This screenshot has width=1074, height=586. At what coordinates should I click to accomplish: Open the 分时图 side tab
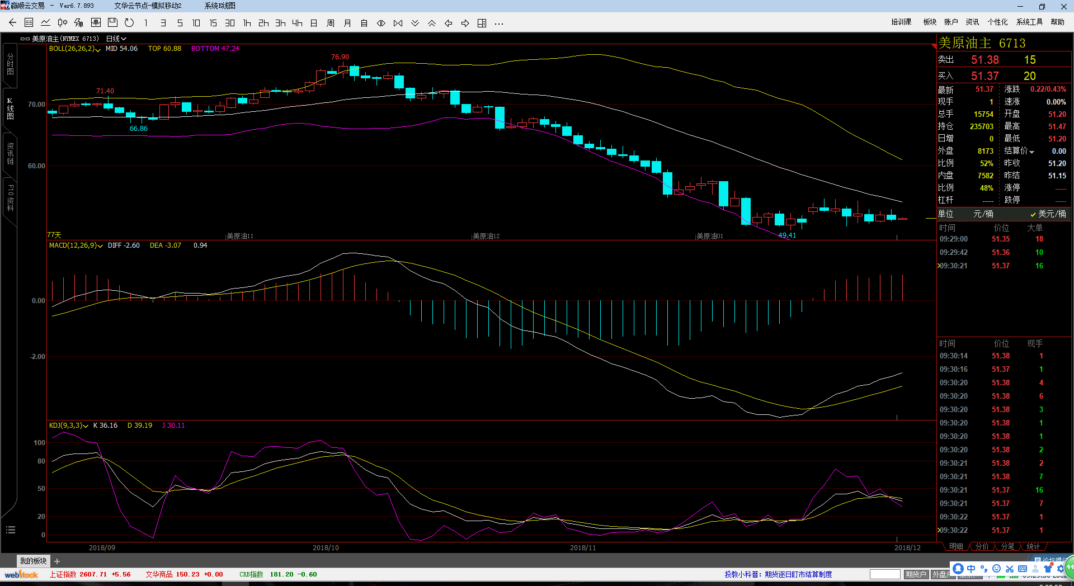coord(10,64)
